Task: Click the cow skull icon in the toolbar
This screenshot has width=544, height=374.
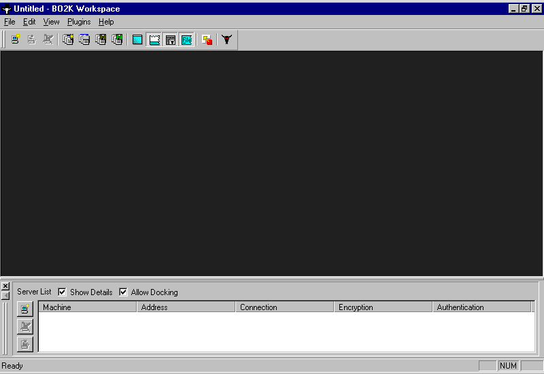Action: point(226,39)
